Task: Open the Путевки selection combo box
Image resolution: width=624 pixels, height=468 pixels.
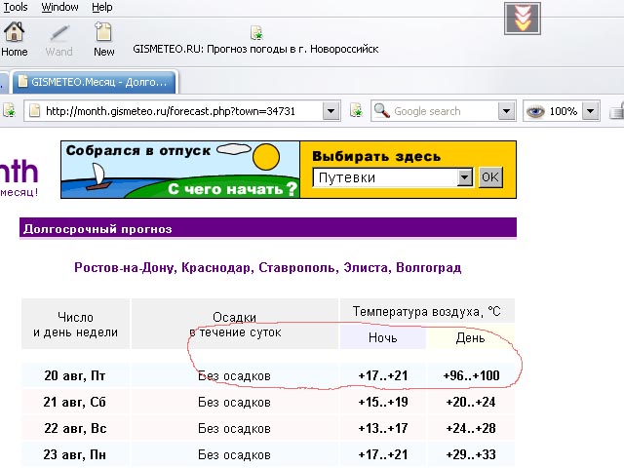Action: click(x=464, y=177)
